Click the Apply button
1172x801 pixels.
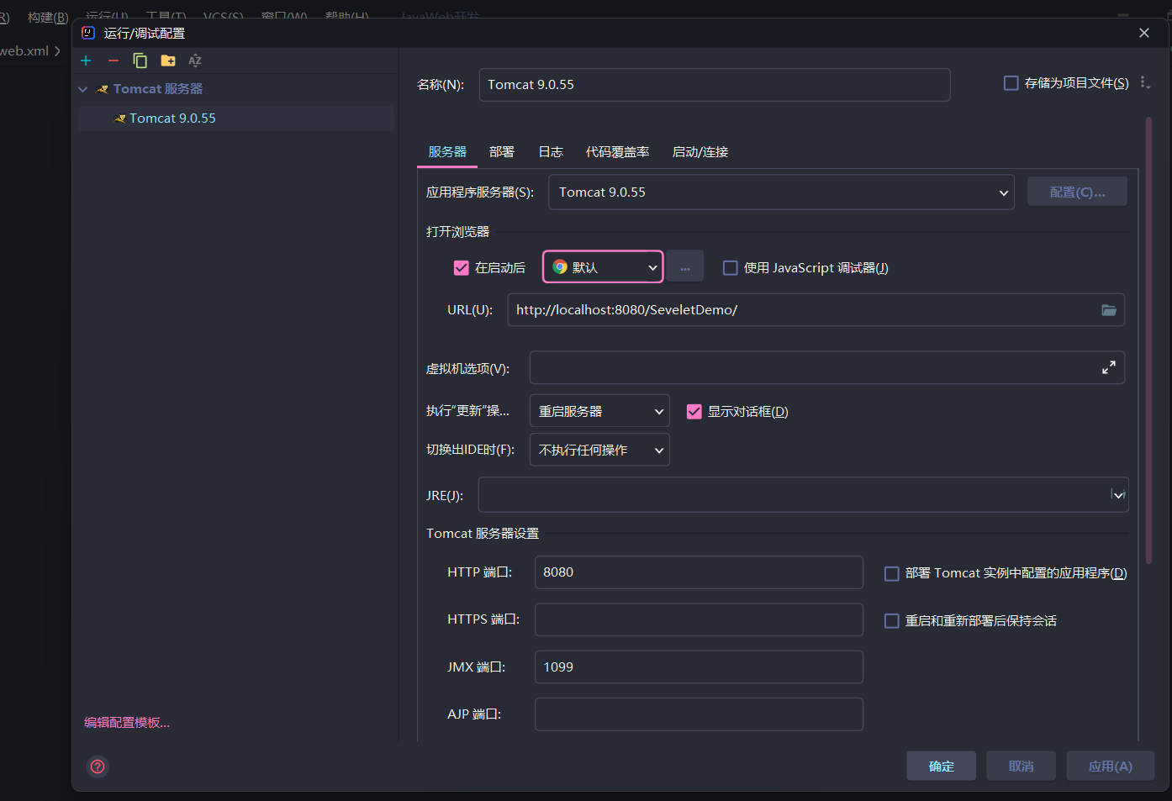[x=1111, y=767]
